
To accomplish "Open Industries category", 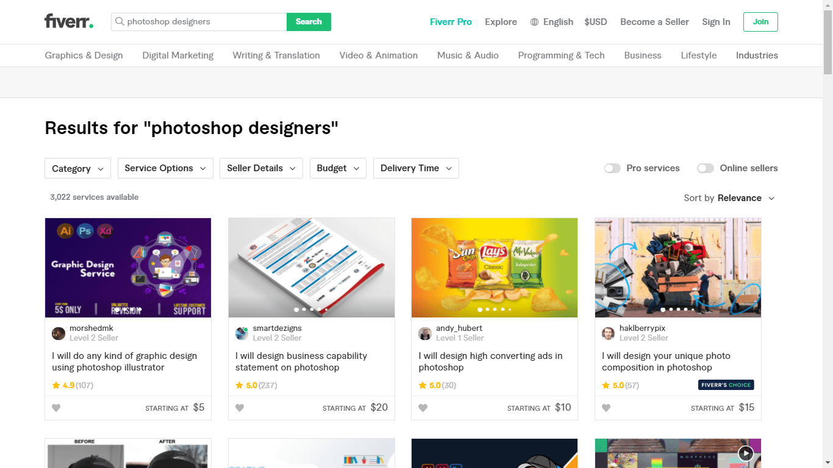I will tap(757, 55).
